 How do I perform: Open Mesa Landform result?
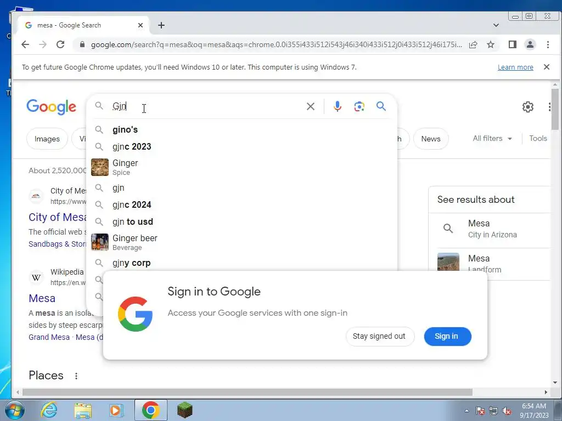pos(489,264)
